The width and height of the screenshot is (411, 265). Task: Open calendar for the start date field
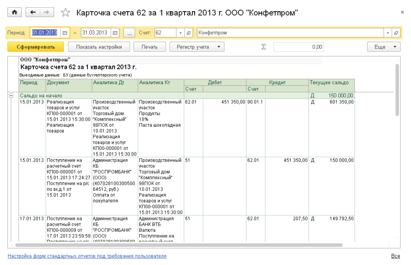click(x=64, y=33)
